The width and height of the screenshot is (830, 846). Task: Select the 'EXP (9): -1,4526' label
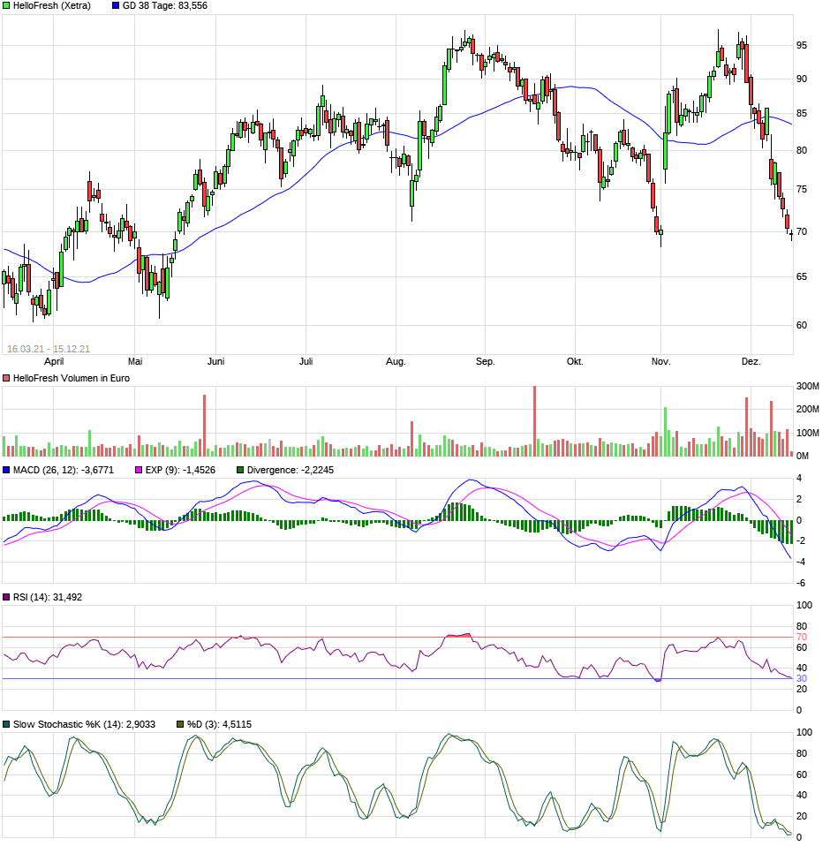[180, 470]
